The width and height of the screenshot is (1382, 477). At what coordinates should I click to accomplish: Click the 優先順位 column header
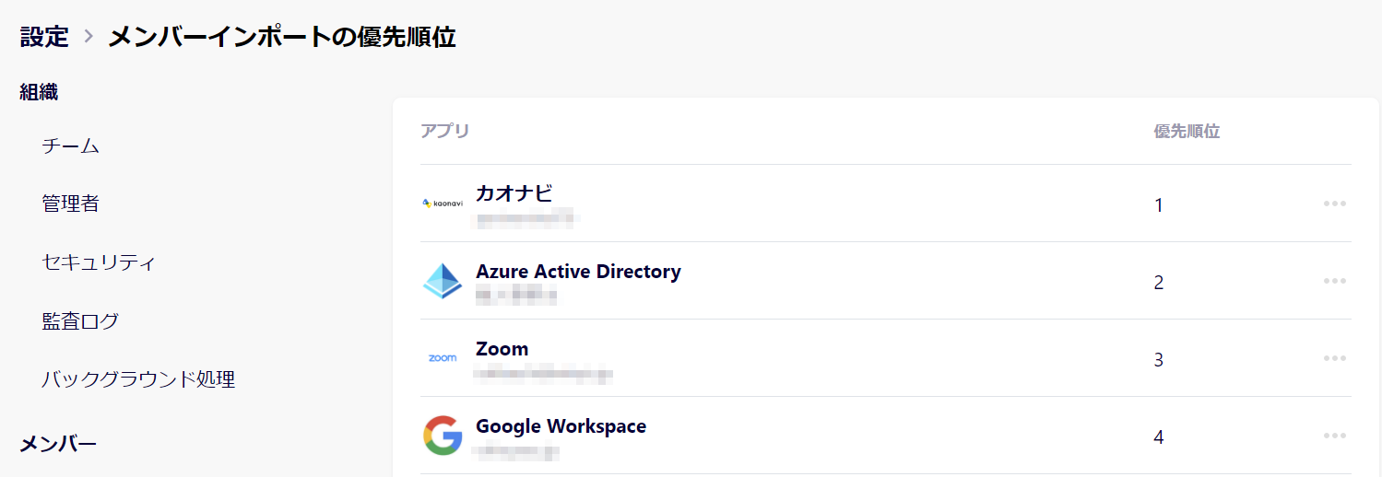click(x=1187, y=132)
